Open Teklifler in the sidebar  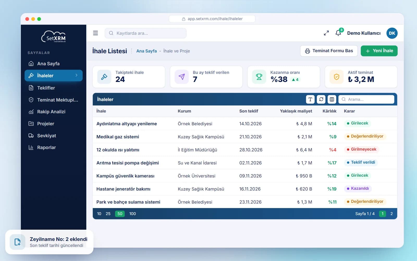pos(53,88)
